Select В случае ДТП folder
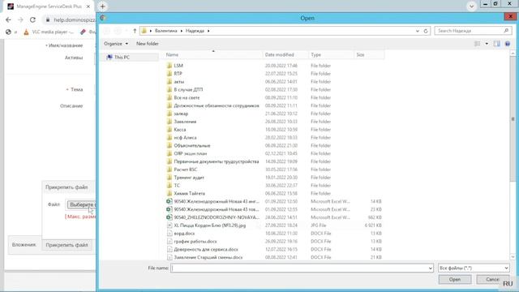Viewport: 519px width, 292px height. coord(188,90)
